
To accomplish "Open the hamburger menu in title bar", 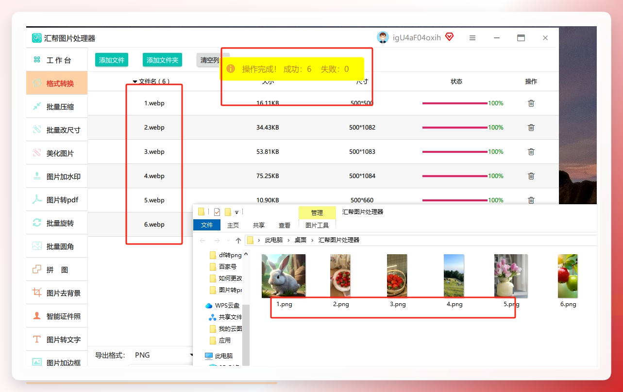I will click(472, 38).
